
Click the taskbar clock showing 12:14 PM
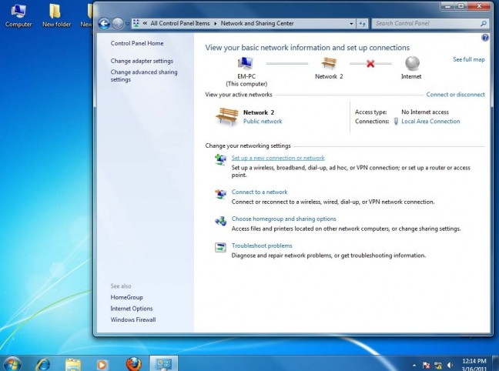point(474,365)
